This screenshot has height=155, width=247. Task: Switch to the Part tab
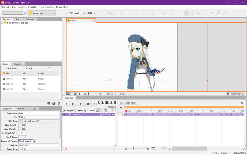tap(18, 19)
